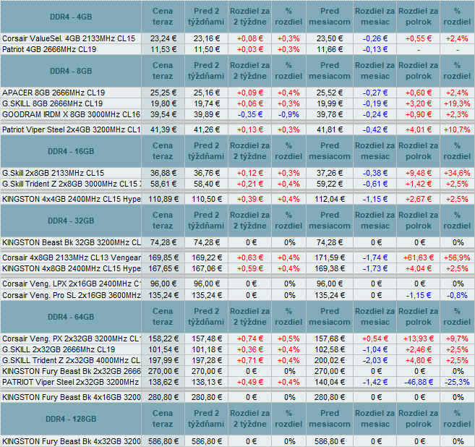Select KINGSTON Fury Beast Bk 2x32GB 2666 row
This screenshot has width=475, height=447.
(237, 371)
